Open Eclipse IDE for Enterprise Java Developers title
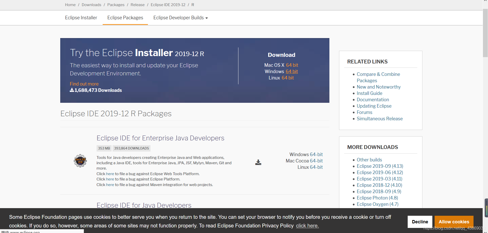488x233 pixels. 160,138
